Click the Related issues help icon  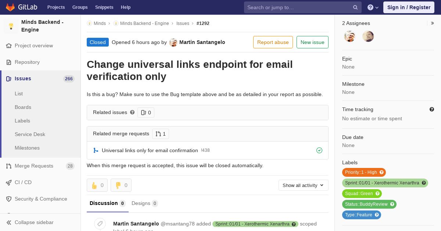(x=132, y=112)
